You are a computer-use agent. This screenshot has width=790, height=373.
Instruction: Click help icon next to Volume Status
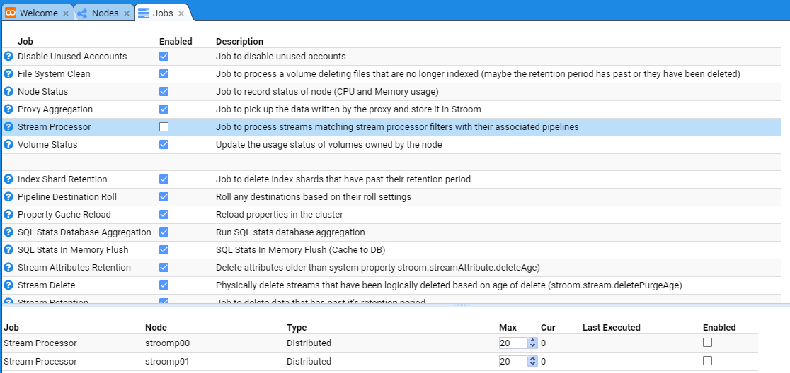tap(8, 145)
